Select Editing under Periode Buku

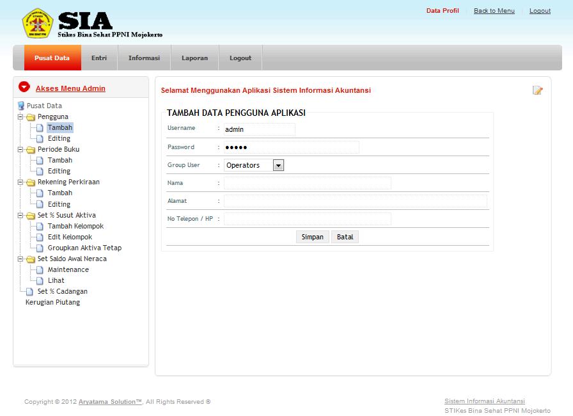coord(59,171)
